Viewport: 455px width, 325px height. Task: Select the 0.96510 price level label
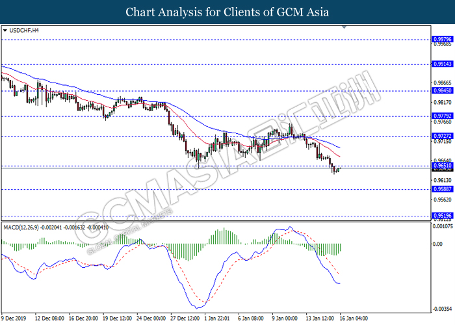coord(442,165)
